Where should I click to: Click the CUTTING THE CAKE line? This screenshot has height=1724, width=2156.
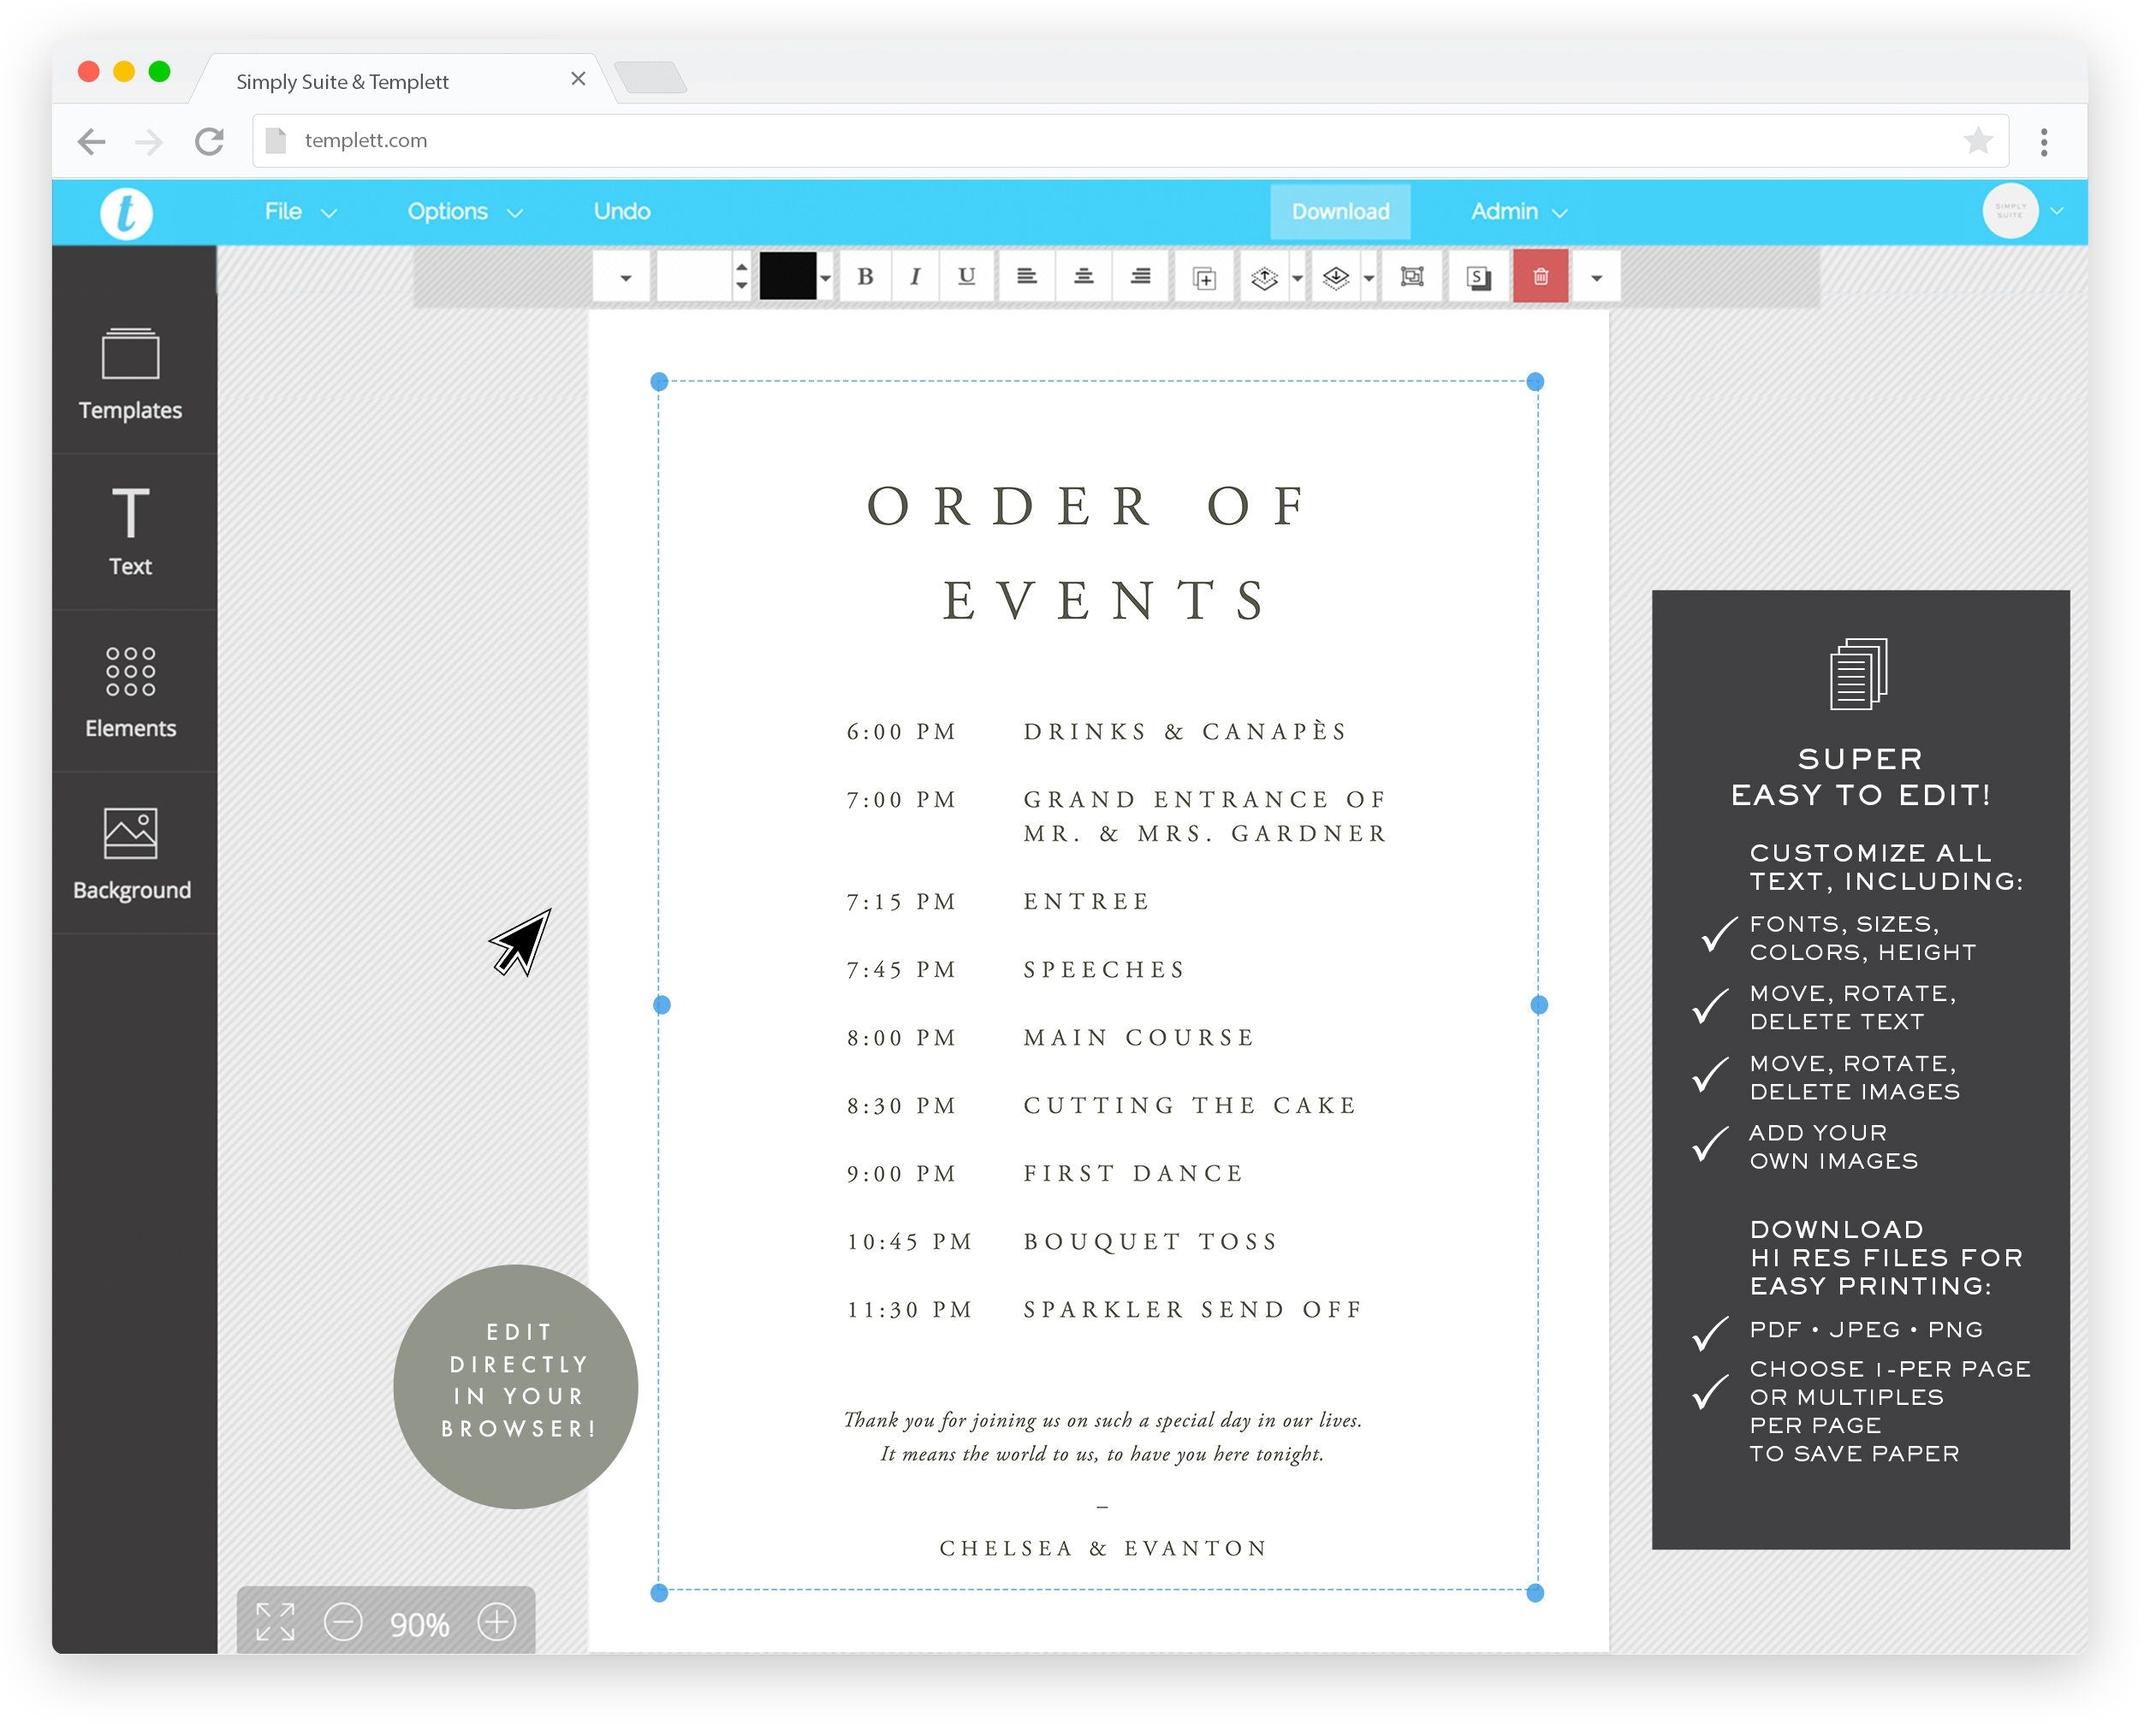(x=1190, y=1105)
